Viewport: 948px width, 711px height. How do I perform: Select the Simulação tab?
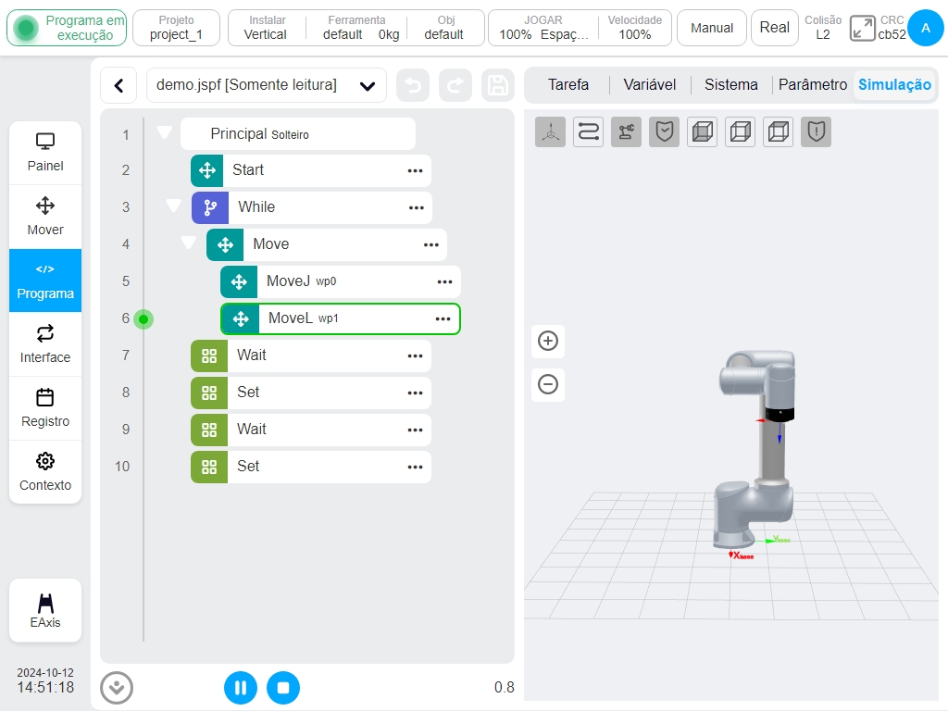point(895,84)
